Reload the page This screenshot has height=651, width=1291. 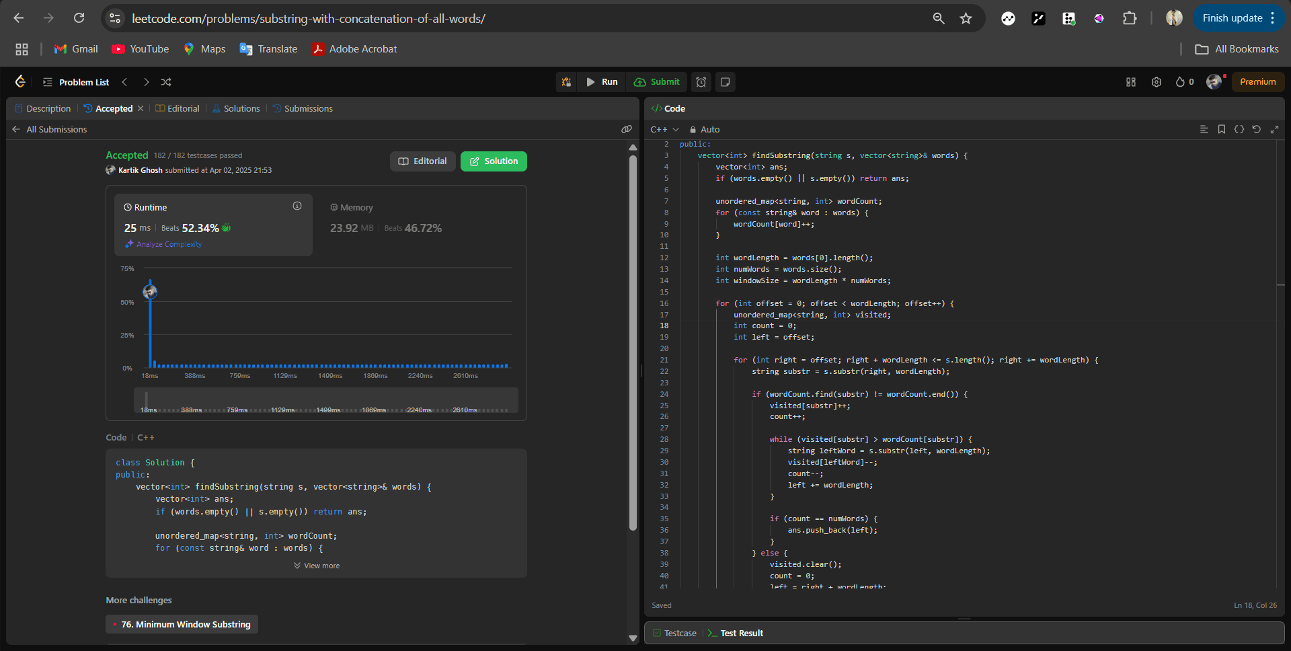(79, 18)
